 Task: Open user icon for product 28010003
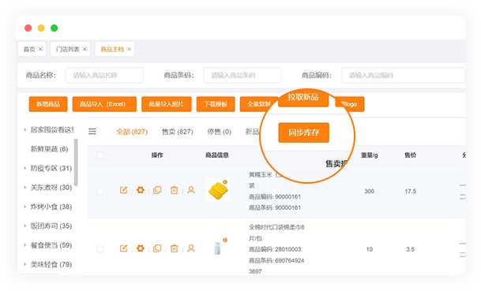(x=191, y=248)
